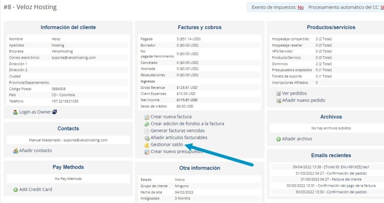Toggle Procesamiento automático del CC value

(382, 7)
